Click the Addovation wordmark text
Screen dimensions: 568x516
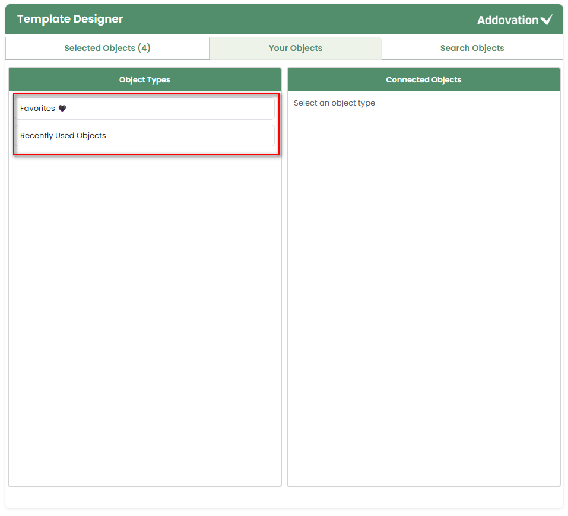click(x=507, y=20)
